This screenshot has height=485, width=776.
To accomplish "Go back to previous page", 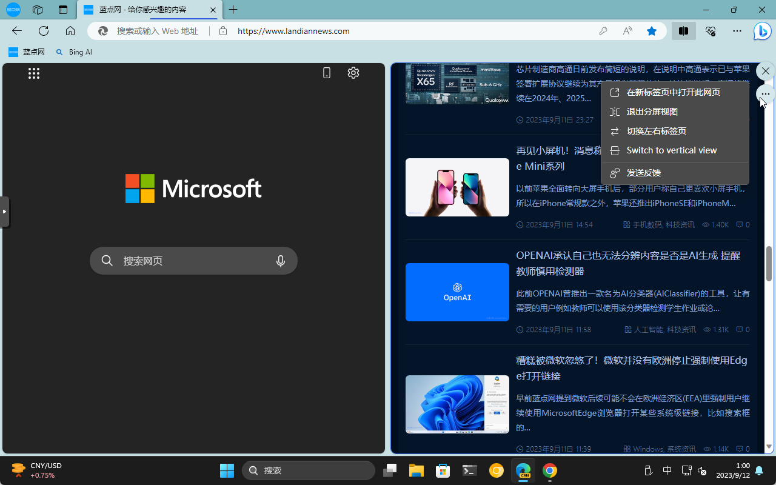I will coord(17,31).
